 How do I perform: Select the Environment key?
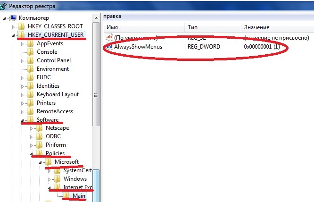pyautogui.click(x=53, y=69)
